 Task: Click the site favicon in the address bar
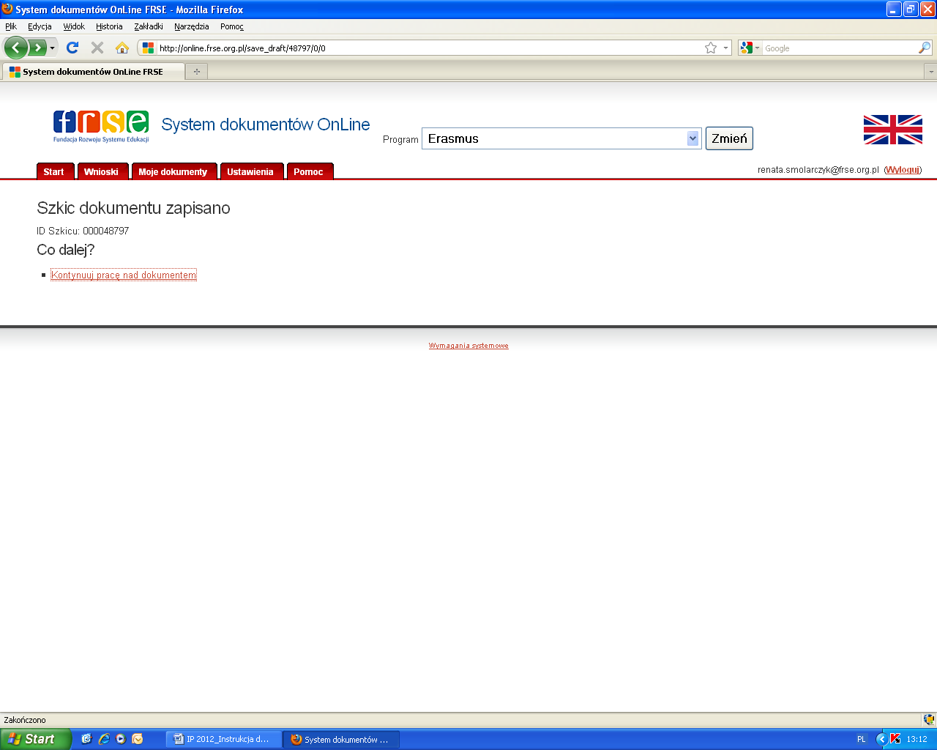click(148, 48)
